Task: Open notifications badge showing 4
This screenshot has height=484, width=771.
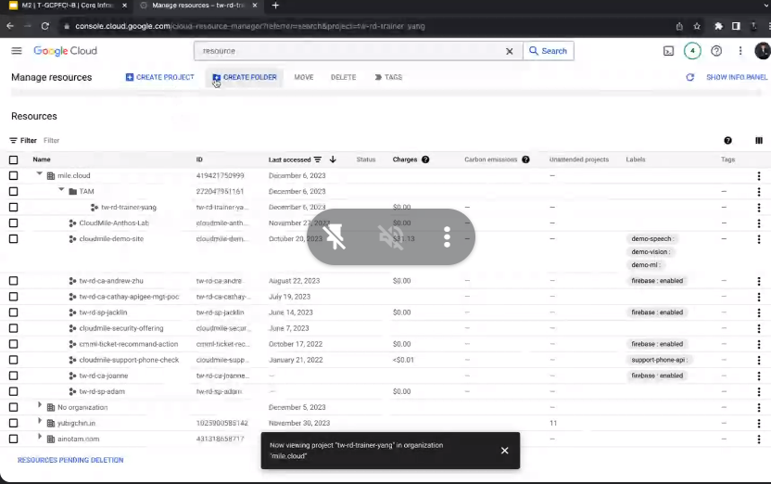Action: coord(692,51)
